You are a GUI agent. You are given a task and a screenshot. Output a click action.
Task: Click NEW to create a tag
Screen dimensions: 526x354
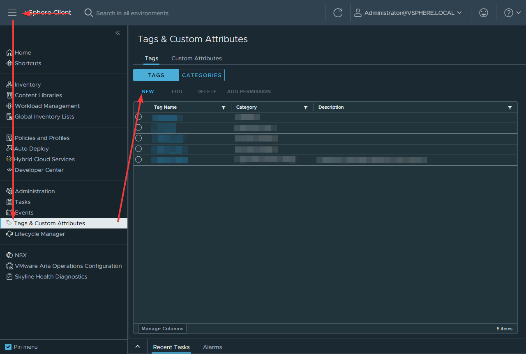tap(148, 91)
